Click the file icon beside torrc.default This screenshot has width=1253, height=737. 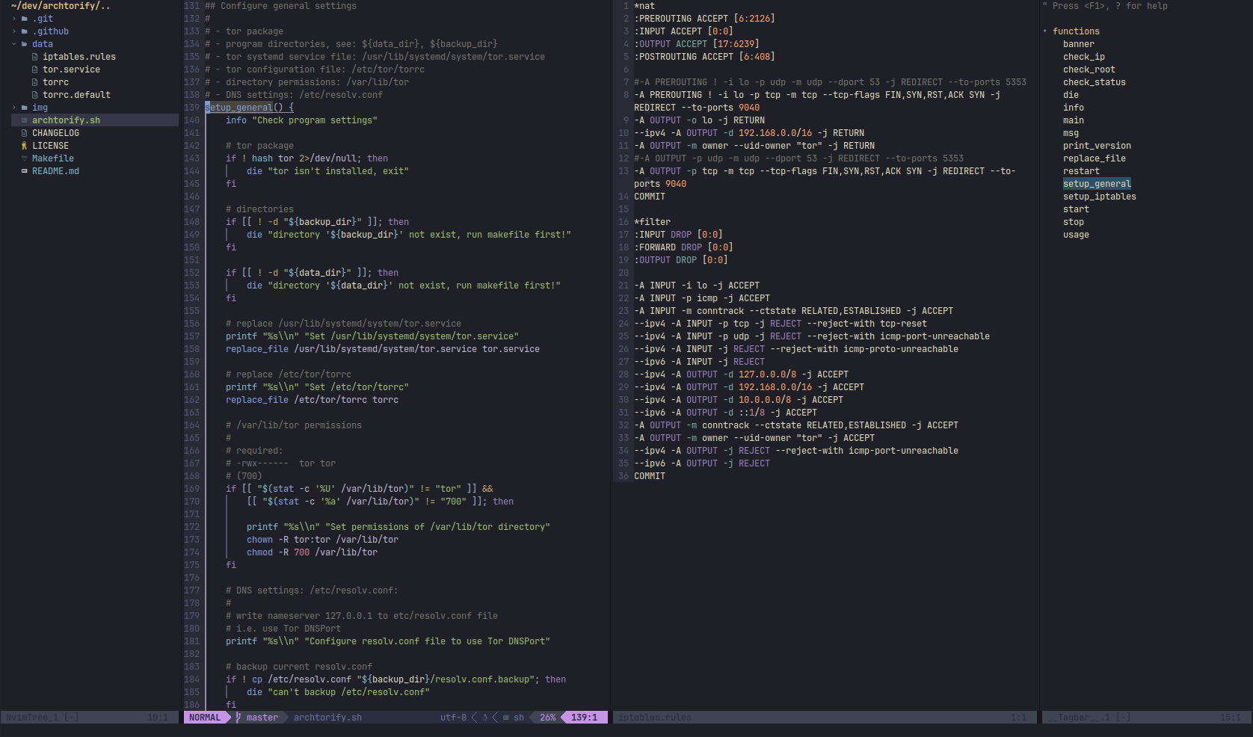[35, 95]
